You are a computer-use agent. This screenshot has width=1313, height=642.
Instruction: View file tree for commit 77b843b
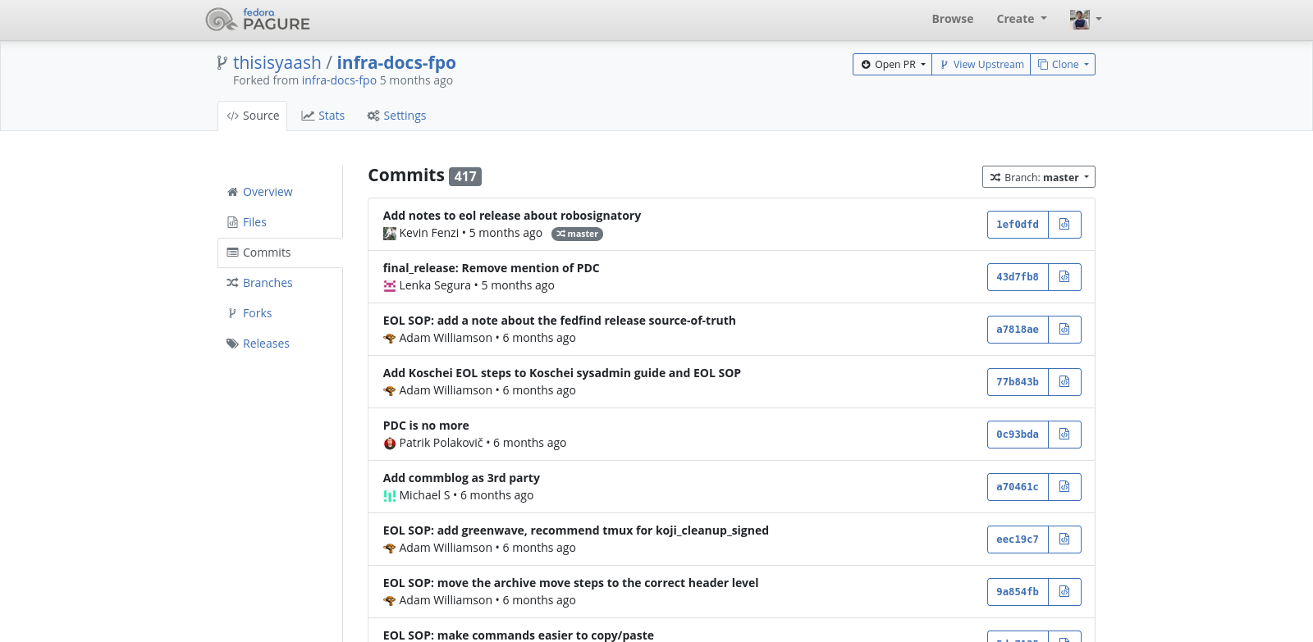[x=1064, y=382]
